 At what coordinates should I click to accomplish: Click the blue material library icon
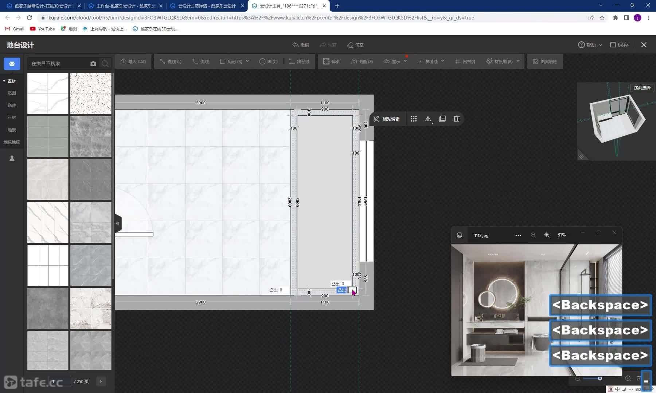pyautogui.click(x=12, y=64)
